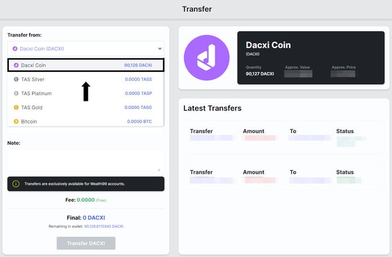
Task: Click the info icon in Wealth99 notice
Action: click(x=16, y=184)
